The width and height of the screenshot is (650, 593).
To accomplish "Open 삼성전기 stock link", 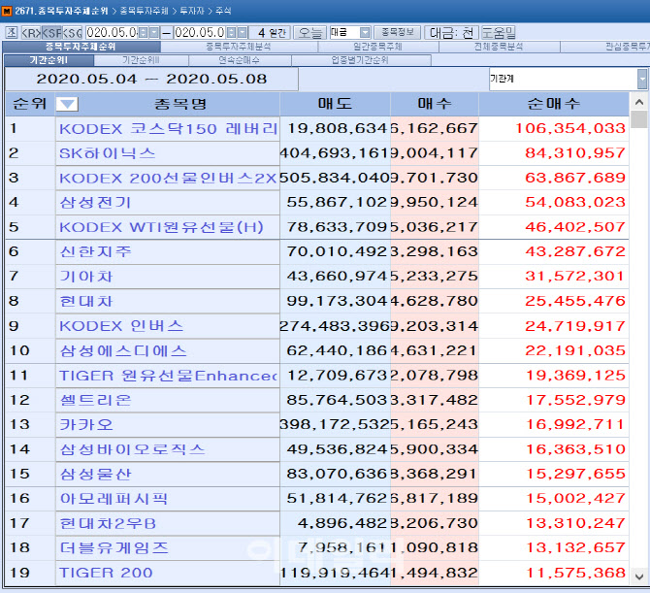I will click(x=95, y=203).
